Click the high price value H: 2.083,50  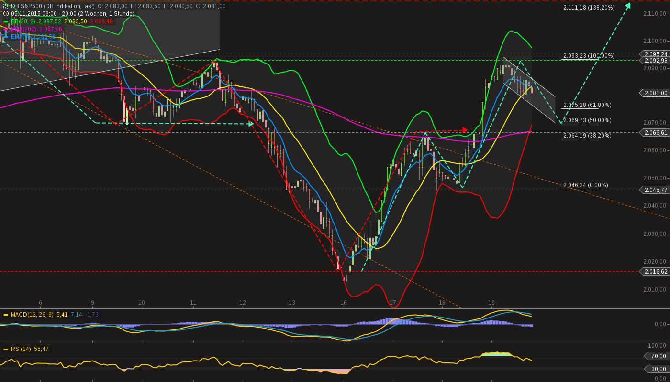(x=146, y=6)
